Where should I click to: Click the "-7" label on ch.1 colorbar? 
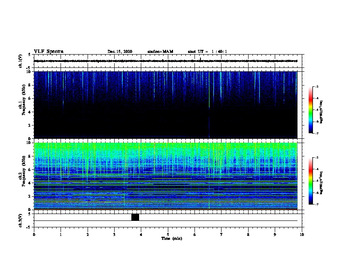pyautogui.click(x=317, y=133)
